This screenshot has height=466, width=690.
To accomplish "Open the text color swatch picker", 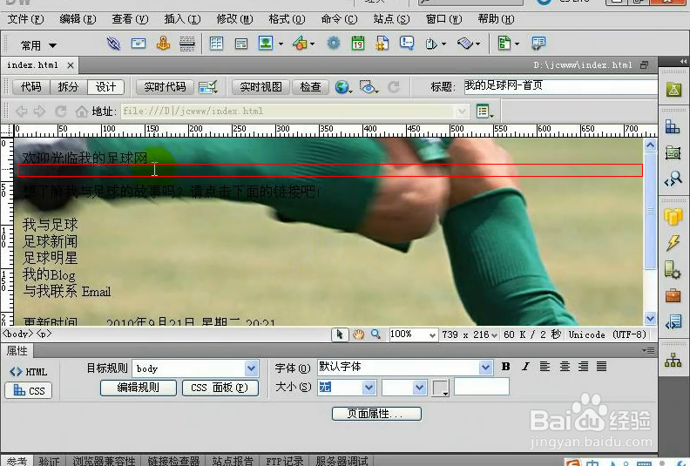I will click(x=441, y=388).
